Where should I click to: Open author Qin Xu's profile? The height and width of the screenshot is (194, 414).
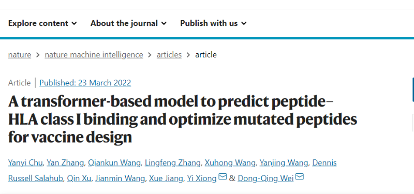coord(79,178)
